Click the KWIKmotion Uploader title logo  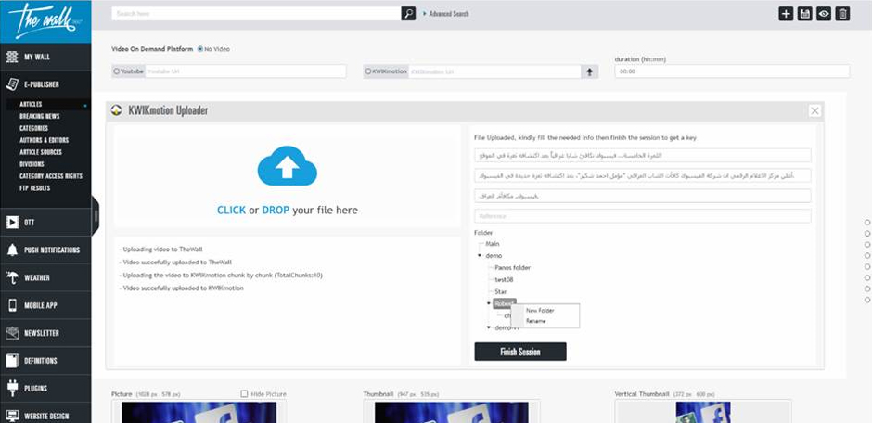[x=116, y=110]
